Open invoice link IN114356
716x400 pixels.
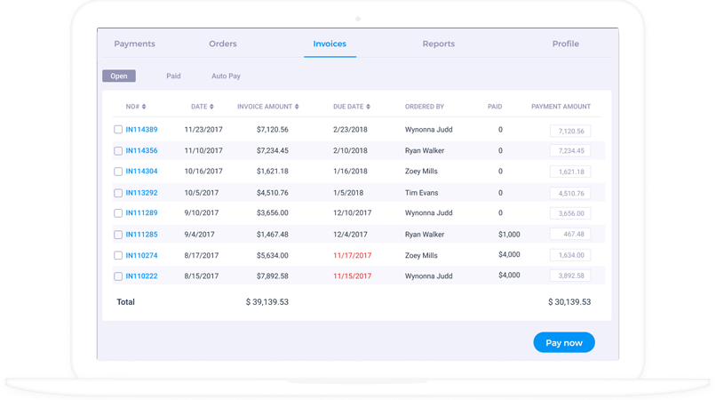pyautogui.click(x=141, y=151)
